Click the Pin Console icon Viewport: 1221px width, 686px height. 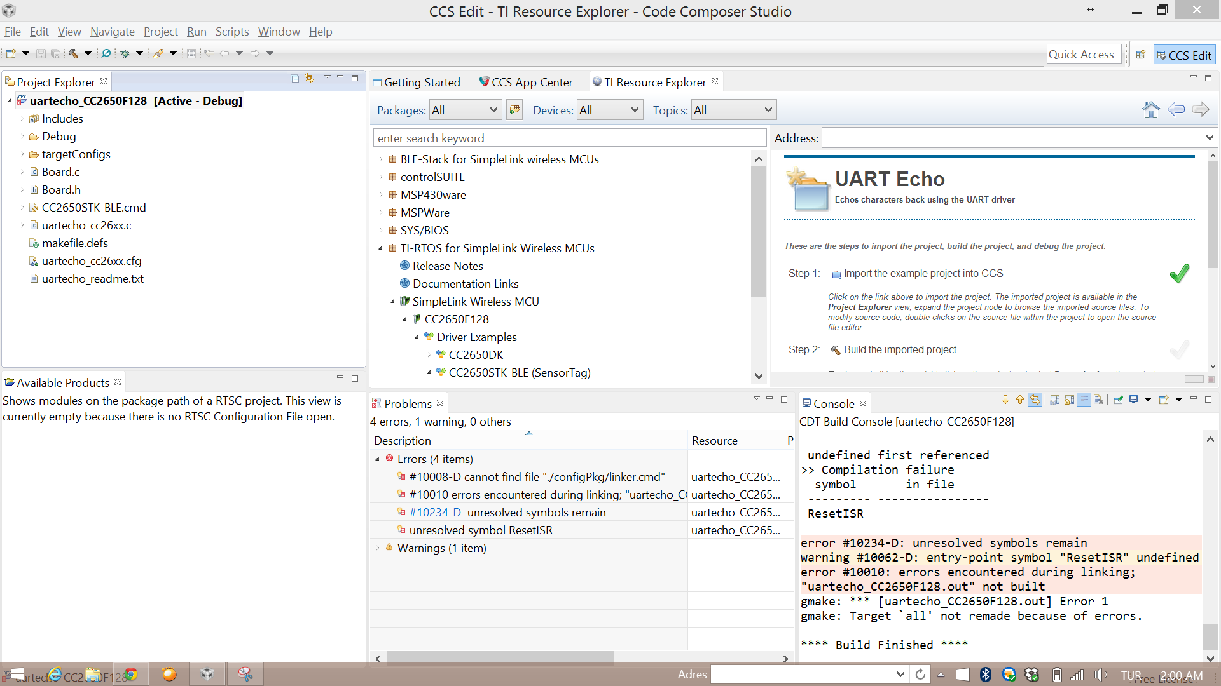click(x=1119, y=400)
